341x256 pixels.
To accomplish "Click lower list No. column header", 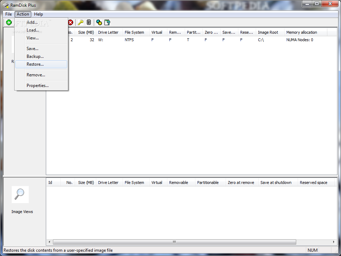I will click(68, 183).
